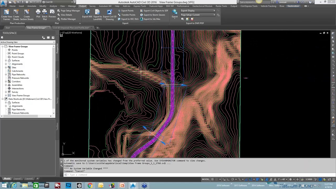Open the Export: Display dropdown
This screenshot has height=189, width=336.
(x=198, y=11)
